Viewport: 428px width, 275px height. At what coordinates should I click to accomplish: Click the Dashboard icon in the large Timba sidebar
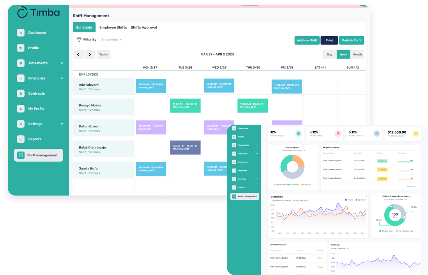coord(21,33)
